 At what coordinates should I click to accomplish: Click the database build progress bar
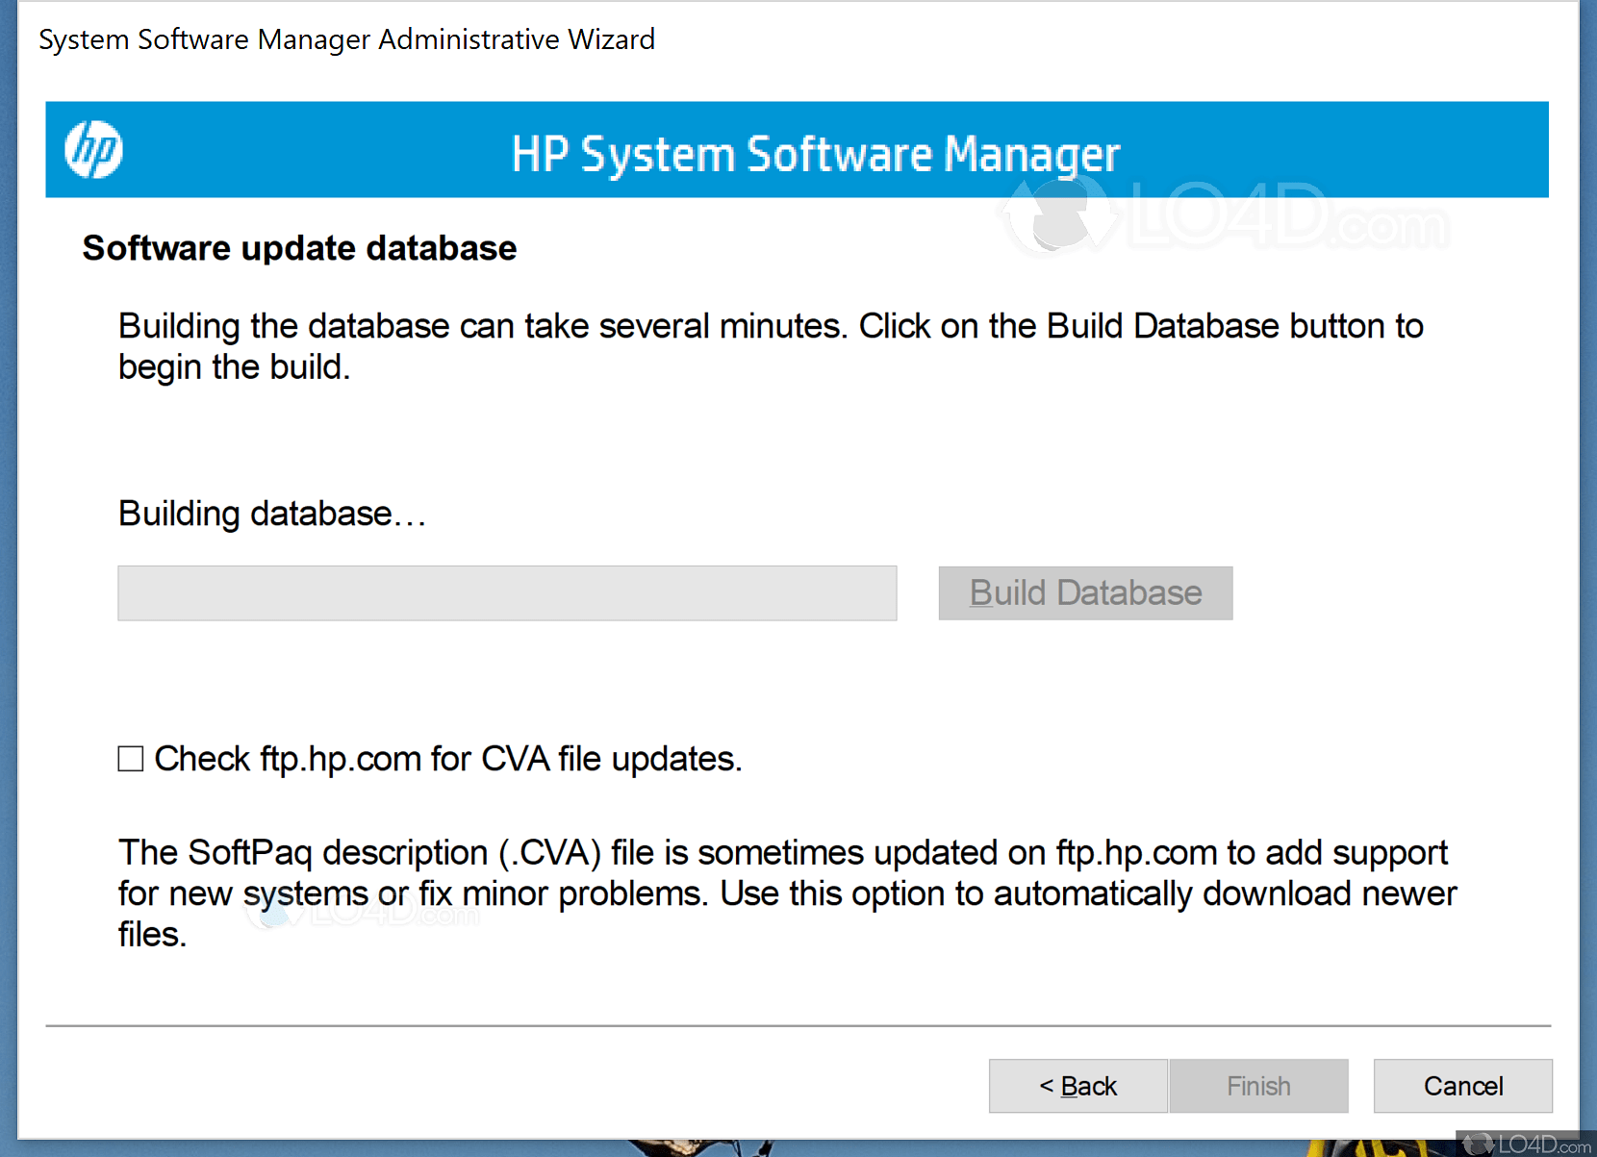click(507, 592)
